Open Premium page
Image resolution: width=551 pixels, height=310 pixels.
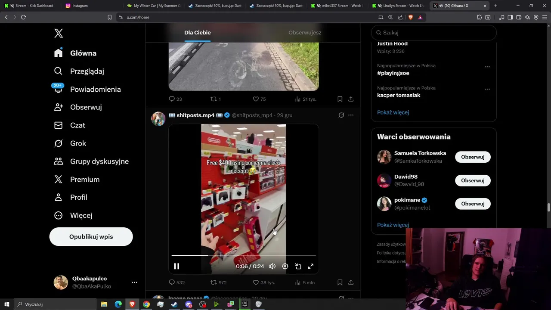click(77, 180)
